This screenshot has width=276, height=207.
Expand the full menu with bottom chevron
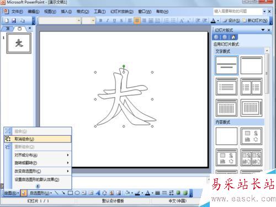pyautogui.click(x=38, y=186)
